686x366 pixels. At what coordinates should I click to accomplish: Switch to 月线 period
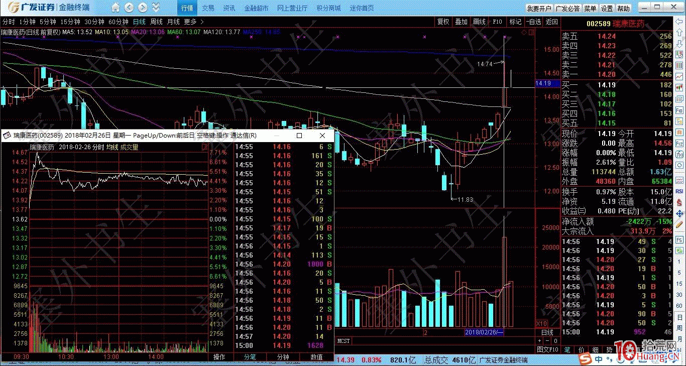(x=173, y=22)
